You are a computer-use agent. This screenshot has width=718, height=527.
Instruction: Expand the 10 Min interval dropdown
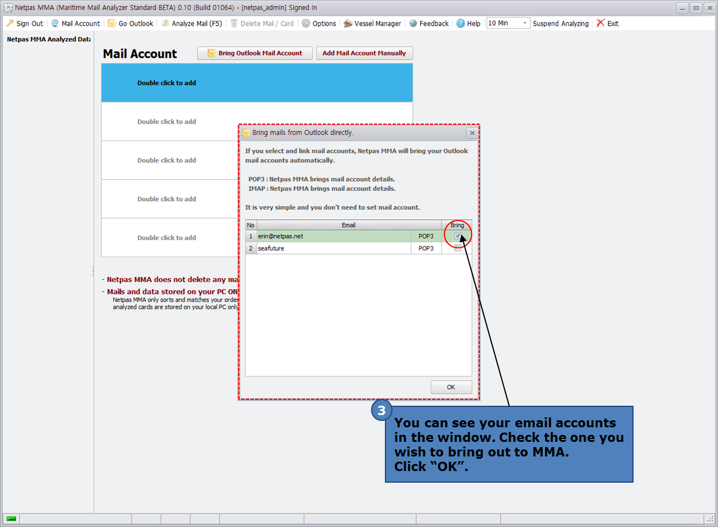(x=525, y=23)
